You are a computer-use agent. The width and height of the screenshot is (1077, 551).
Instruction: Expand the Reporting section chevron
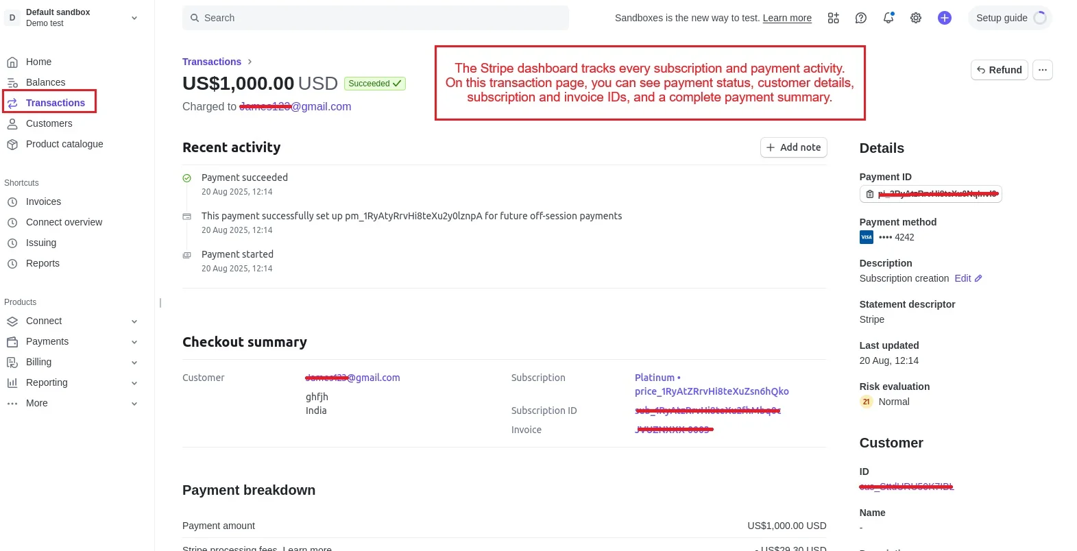click(134, 382)
